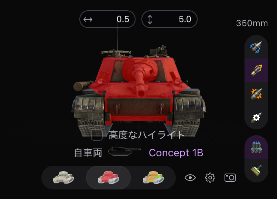Click the black tank silhouette icon
The image size is (277, 199).
[124, 151]
